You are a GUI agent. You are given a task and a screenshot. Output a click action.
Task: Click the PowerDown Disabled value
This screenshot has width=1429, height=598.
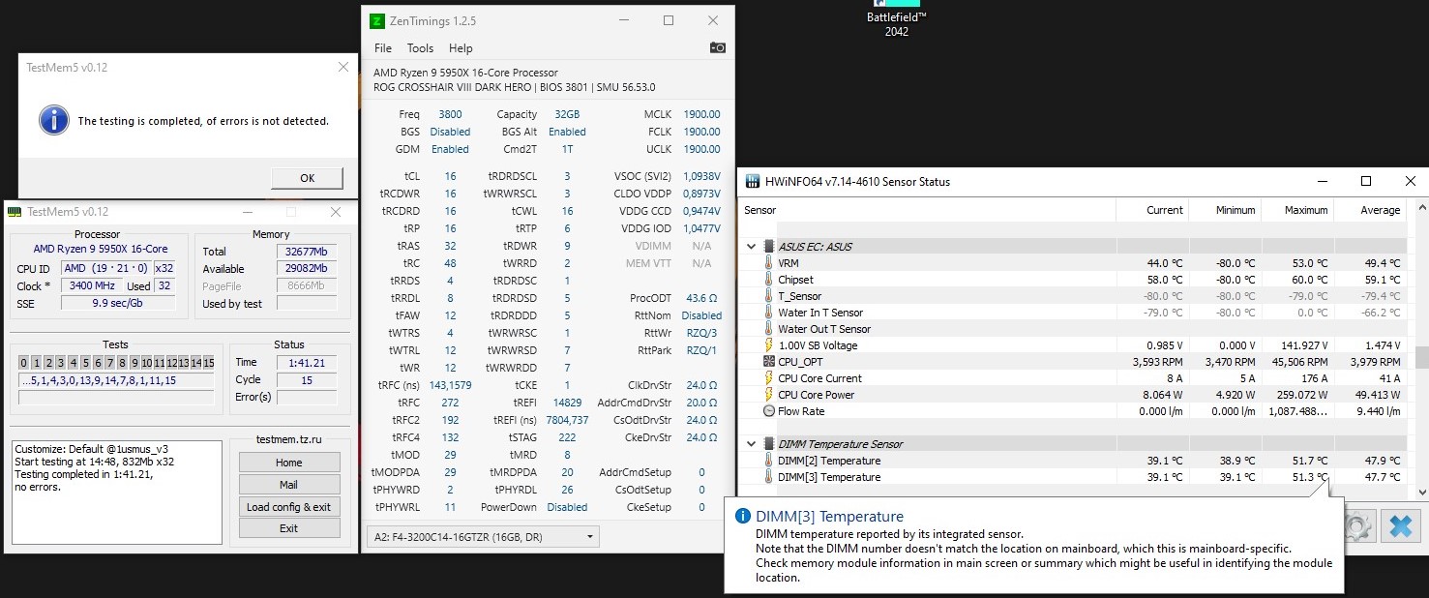click(567, 507)
